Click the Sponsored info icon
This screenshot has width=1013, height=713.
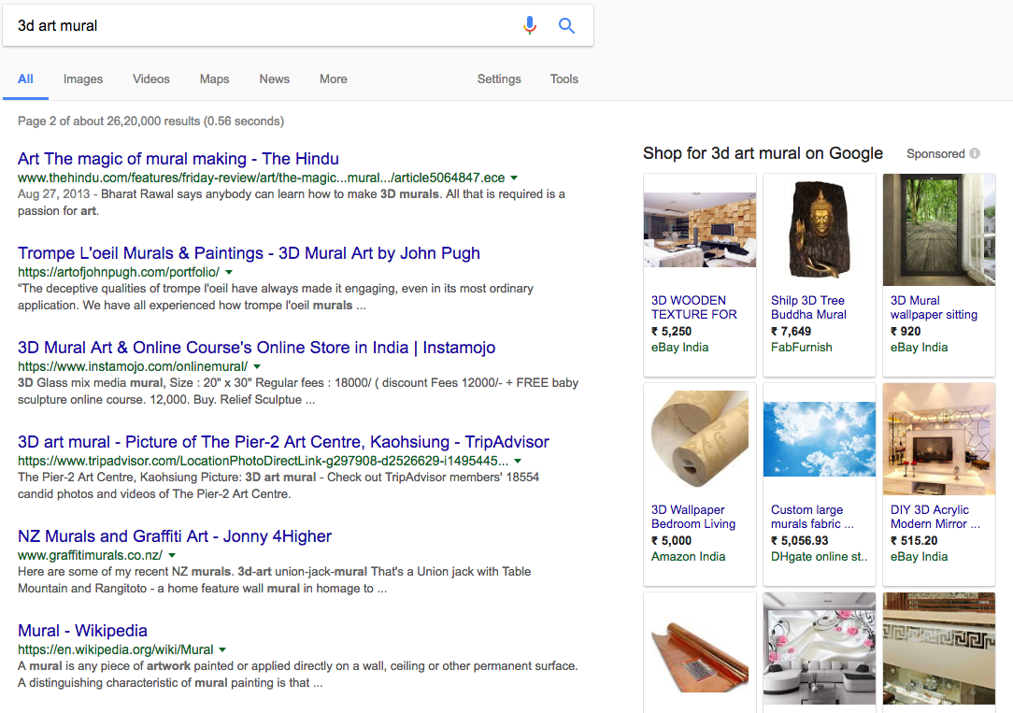tap(975, 153)
